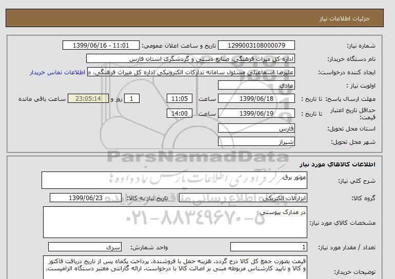Click the request creator field علیرضا اسماعیلی

[x=191, y=72]
